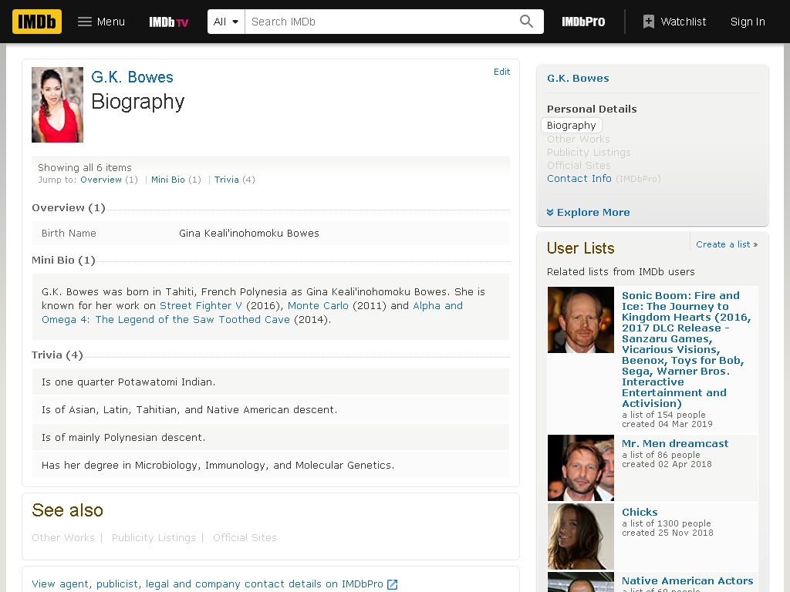The image size is (790, 592).
Task: Open the All search category dropdown
Action: click(226, 22)
